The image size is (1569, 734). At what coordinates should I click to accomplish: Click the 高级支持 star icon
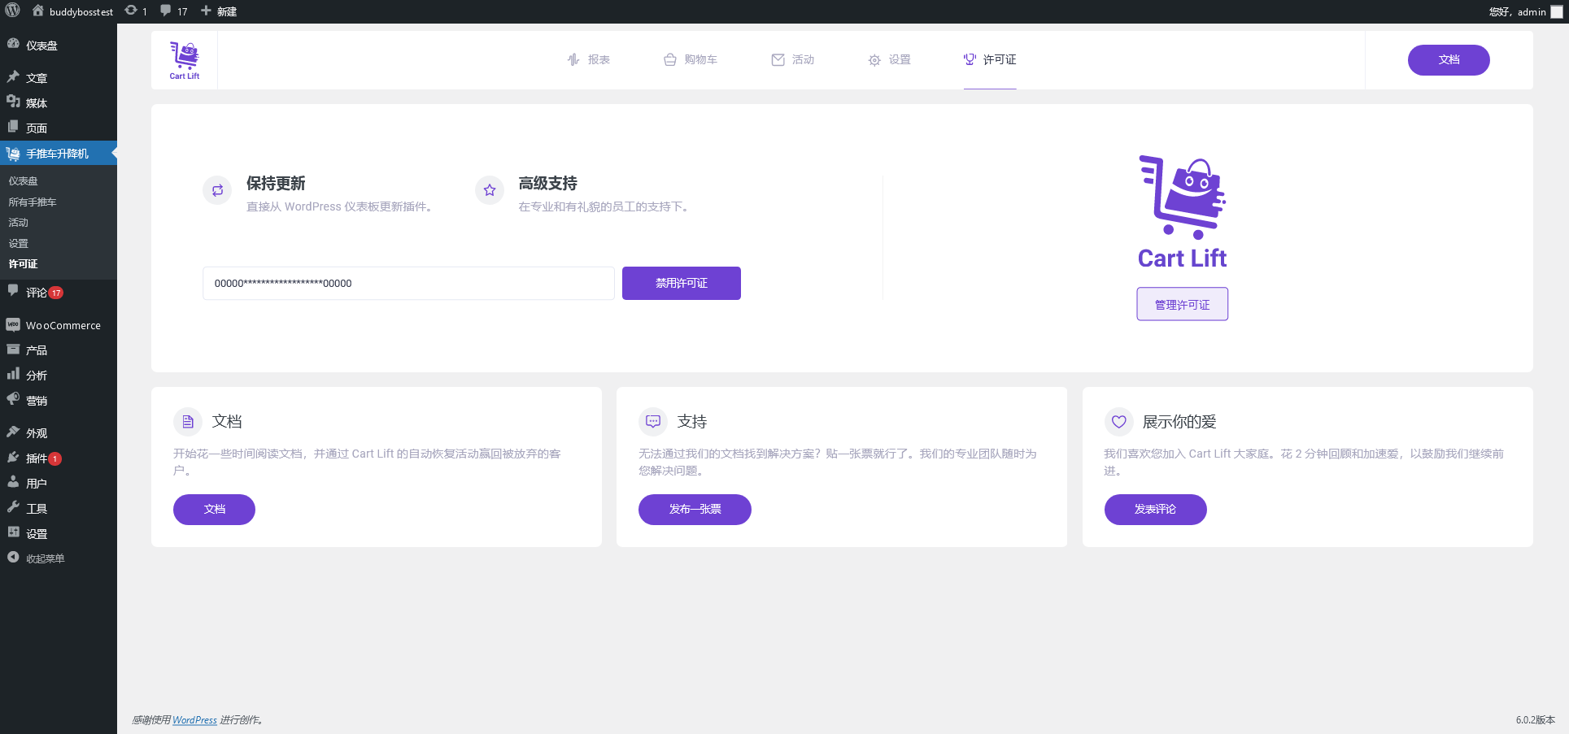pyautogui.click(x=490, y=190)
